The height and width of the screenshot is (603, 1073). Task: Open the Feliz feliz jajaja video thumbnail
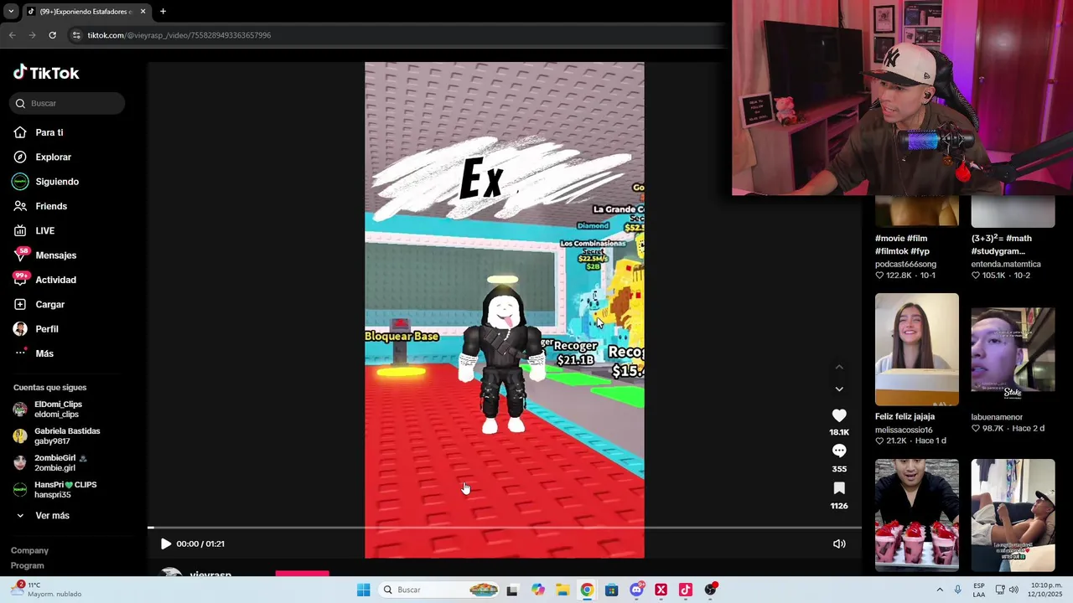917,349
